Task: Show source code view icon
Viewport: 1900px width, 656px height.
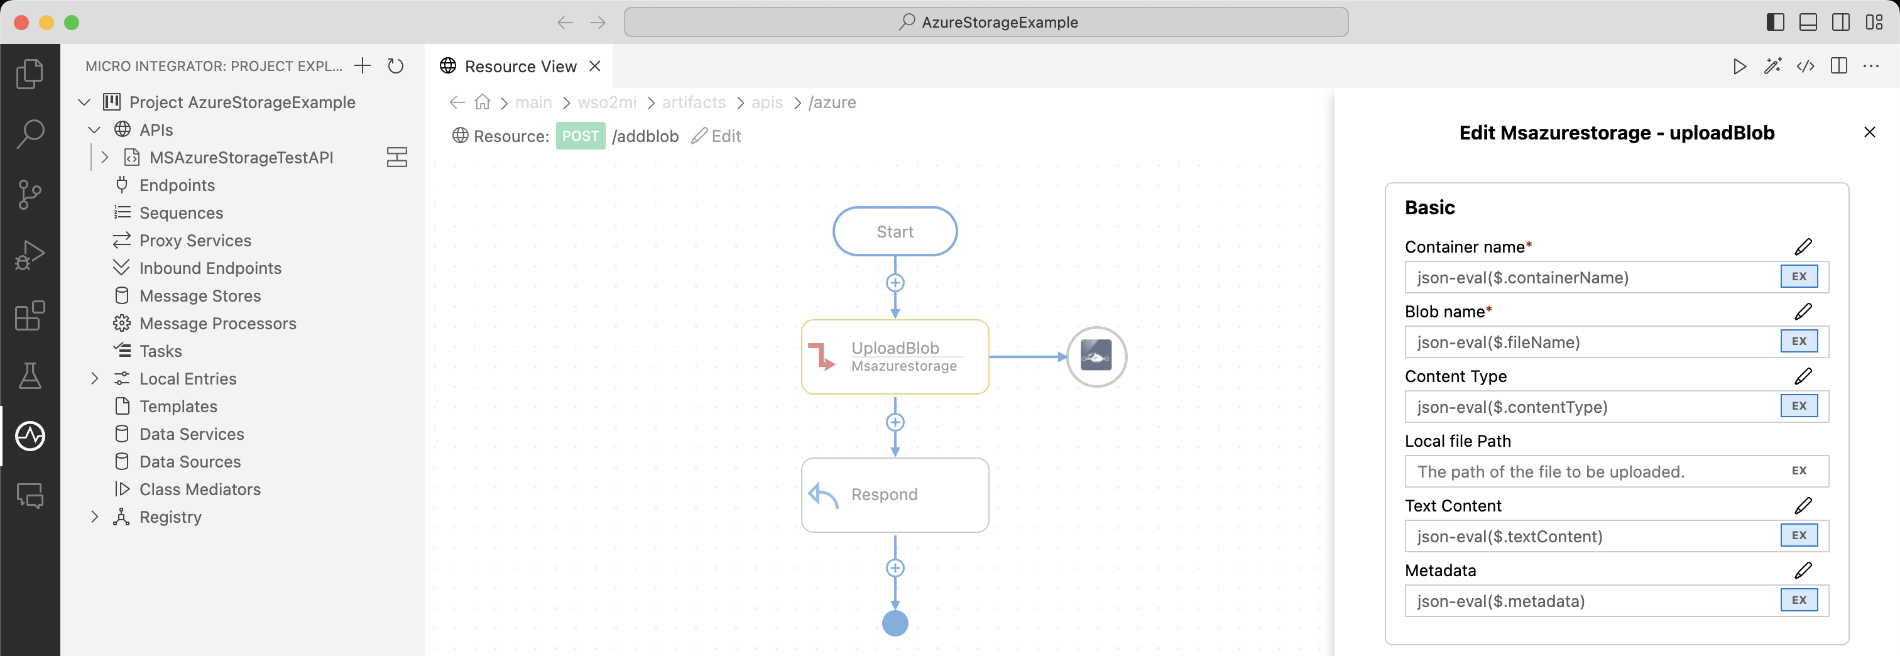Action: tap(1806, 67)
